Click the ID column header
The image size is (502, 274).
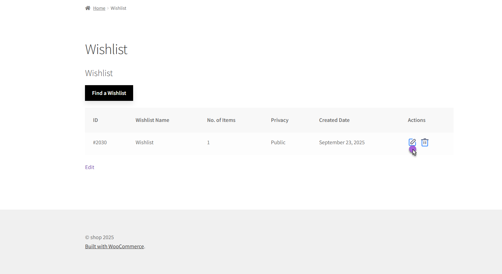click(95, 120)
